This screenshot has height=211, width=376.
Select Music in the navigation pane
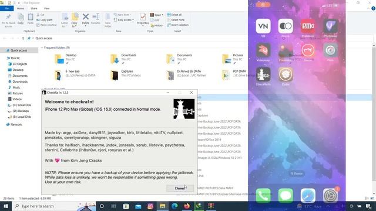point(16,87)
